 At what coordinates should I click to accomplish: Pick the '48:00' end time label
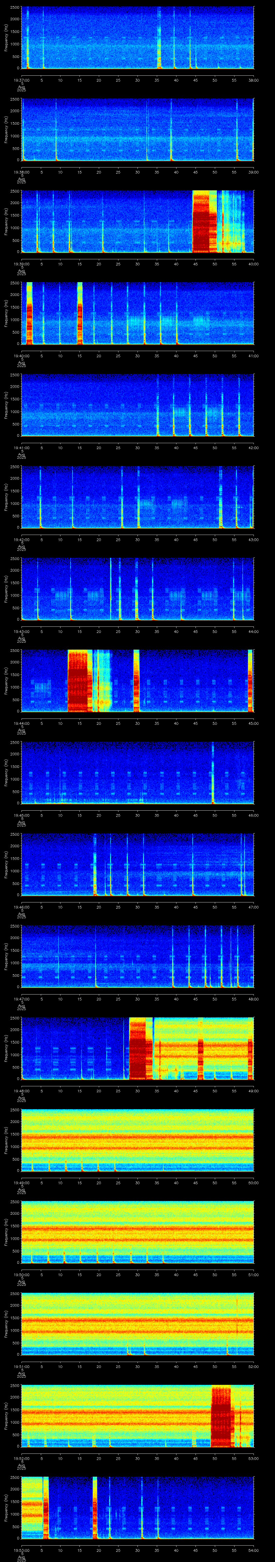(253, 999)
